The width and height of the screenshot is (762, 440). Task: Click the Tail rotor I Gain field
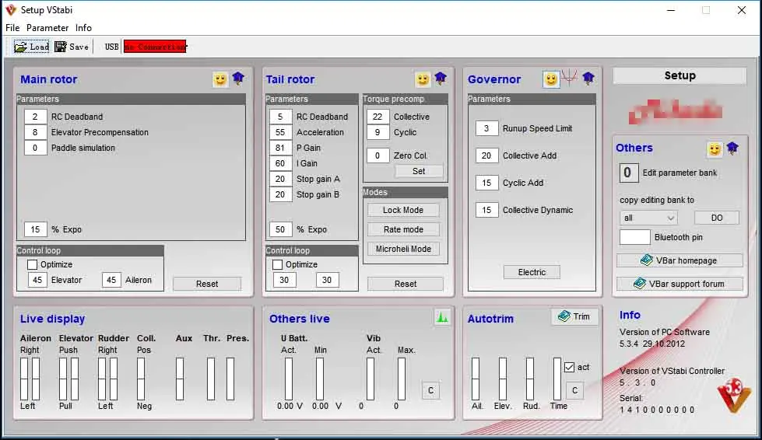tap(280, 163)
